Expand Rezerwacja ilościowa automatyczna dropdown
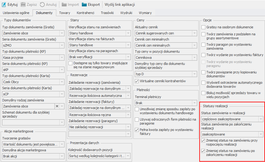 [x=128, y=96]
